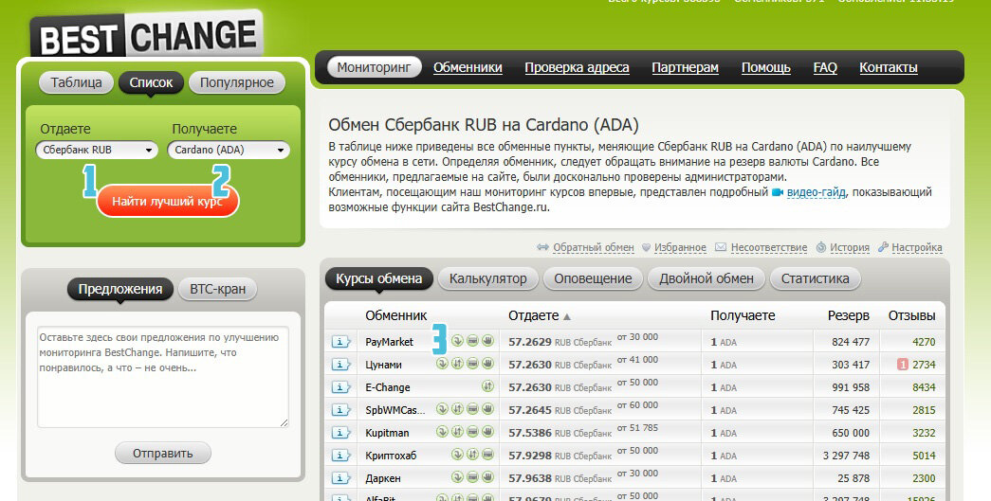Click the Kupitman exchanger name
991x501 pixels.
coord(387,433)
